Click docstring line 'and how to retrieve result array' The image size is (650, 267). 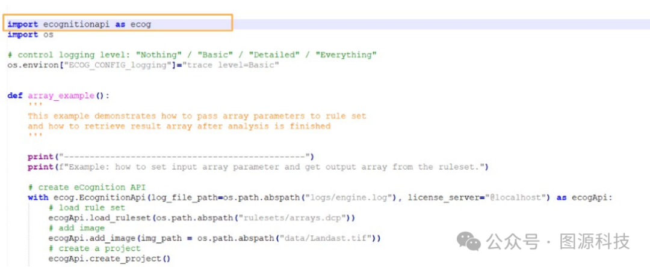(x=179, y=126)
